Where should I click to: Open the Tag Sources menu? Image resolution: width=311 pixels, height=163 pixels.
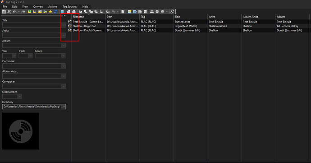69,7
